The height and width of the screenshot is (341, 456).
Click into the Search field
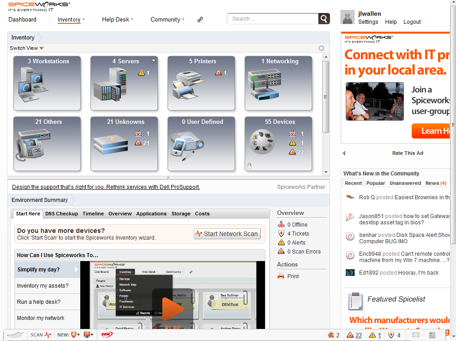coord(273,19)
